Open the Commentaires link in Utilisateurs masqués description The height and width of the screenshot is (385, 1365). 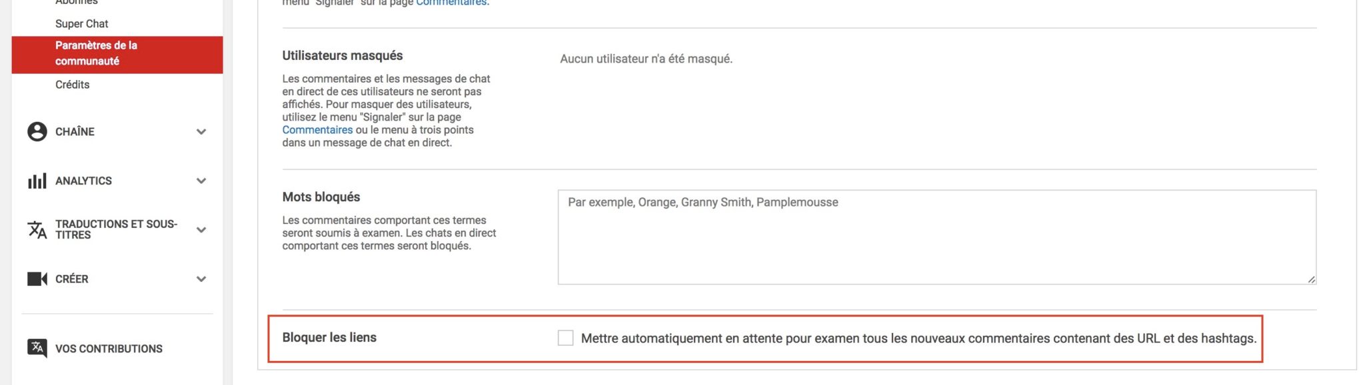pos(317,129)
